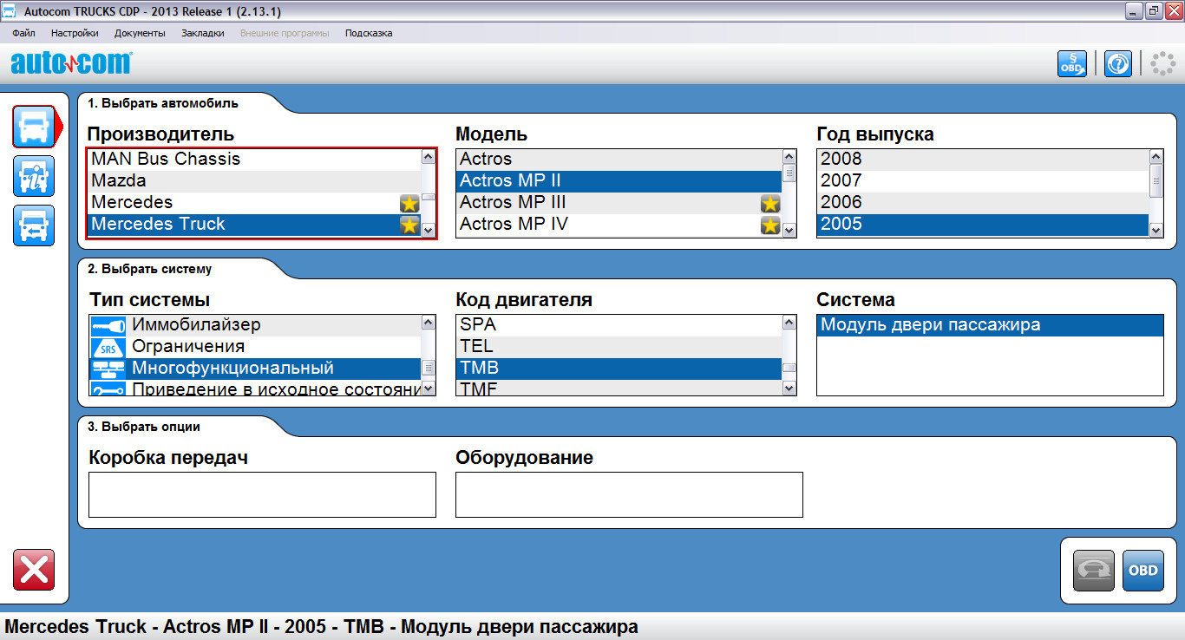Viewport: 1185px width, 640px height.
Task: Select Иммобилайзер system type
Action: click(255, 325)
